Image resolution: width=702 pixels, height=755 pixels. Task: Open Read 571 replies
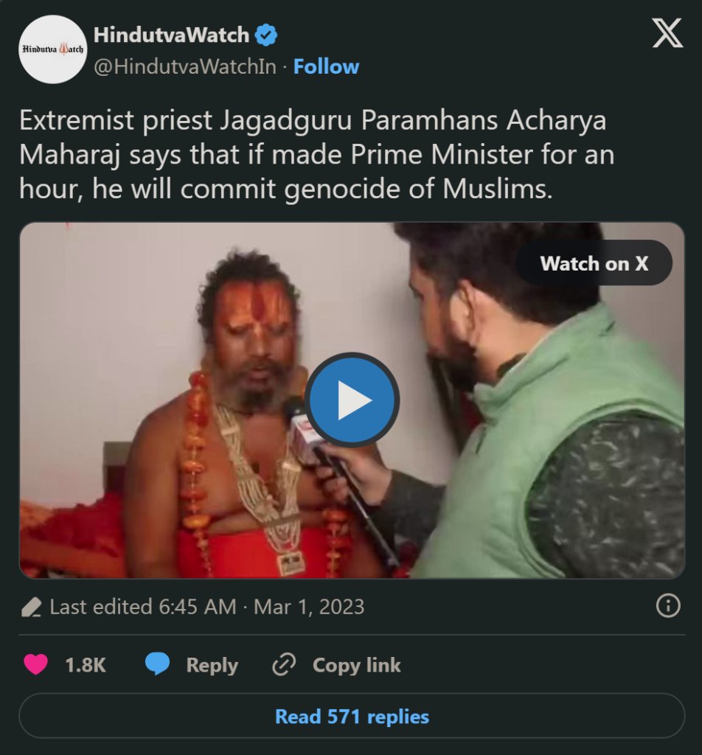[352, 716]
